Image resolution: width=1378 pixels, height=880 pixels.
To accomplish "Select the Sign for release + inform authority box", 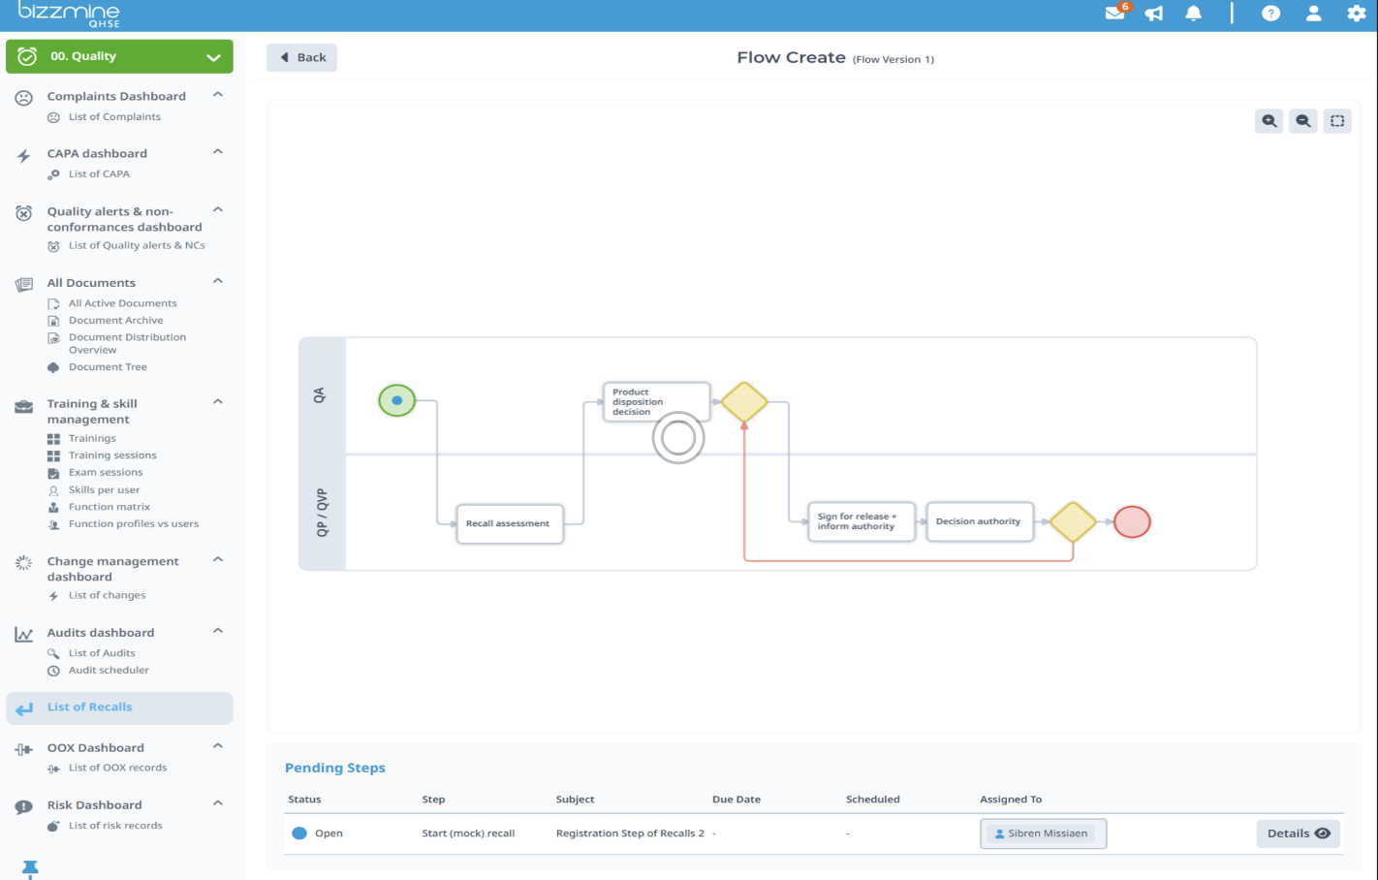I will click(861, 521).
